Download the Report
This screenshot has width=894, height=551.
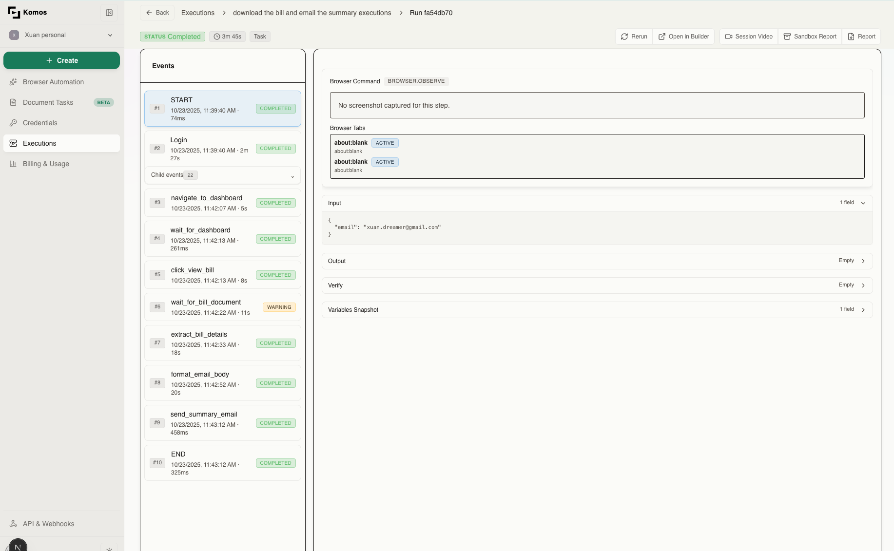(861, 37)
